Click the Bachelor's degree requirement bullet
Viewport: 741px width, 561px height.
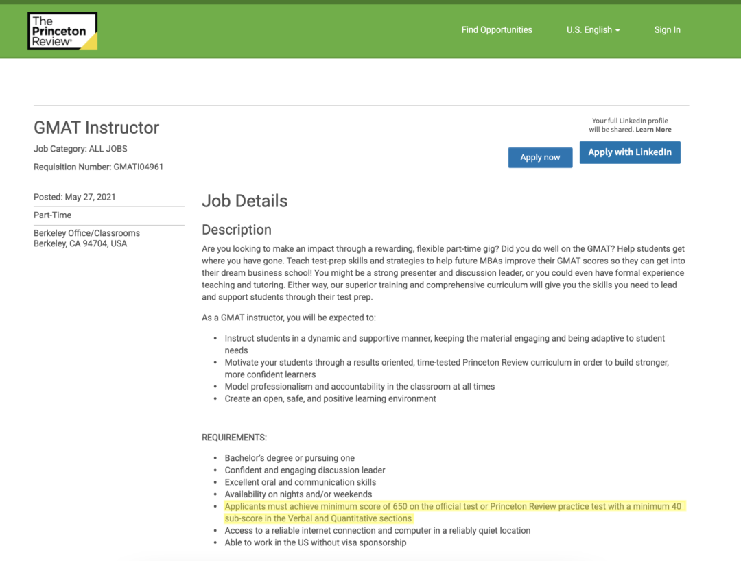point(290,458)
